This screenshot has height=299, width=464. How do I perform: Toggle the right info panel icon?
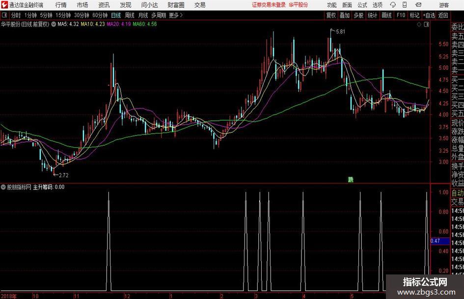pyautogui.click(x=426, y=25)
